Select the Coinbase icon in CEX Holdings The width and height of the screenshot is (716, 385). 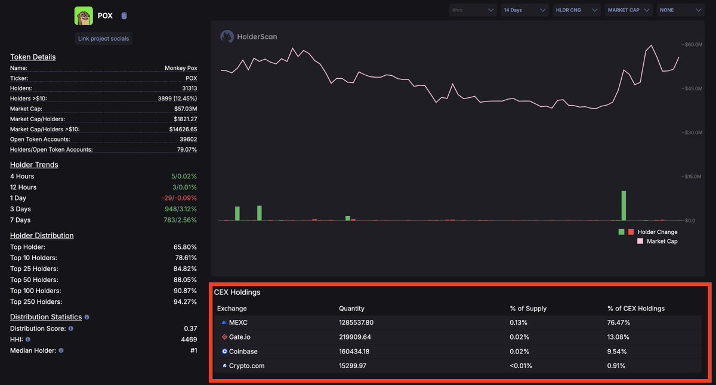[224, 351]
